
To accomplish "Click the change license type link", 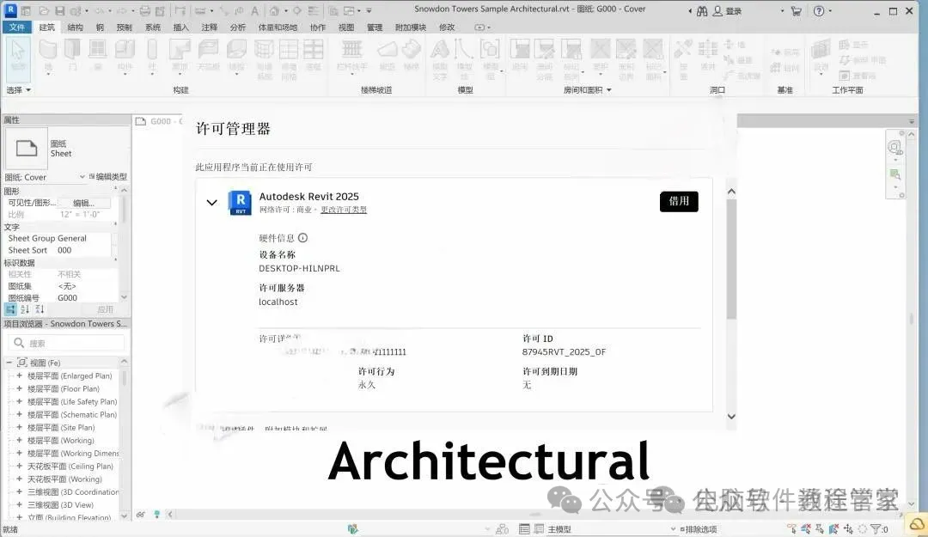I will point(343,210).
